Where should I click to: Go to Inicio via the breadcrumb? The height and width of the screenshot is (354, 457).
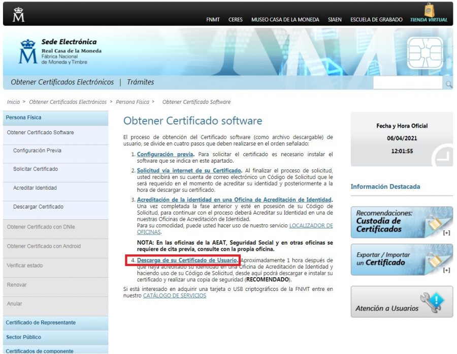13,102
